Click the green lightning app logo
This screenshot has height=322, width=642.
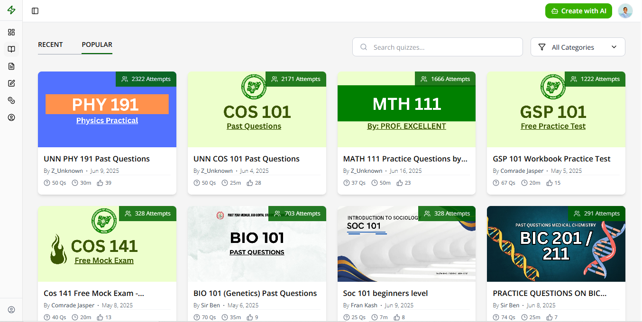click(x=11, y=10)
